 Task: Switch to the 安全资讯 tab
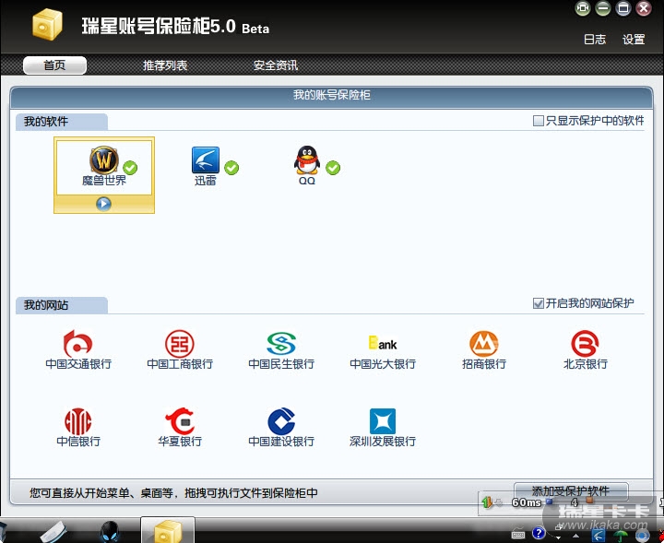(x=275, y=65)
